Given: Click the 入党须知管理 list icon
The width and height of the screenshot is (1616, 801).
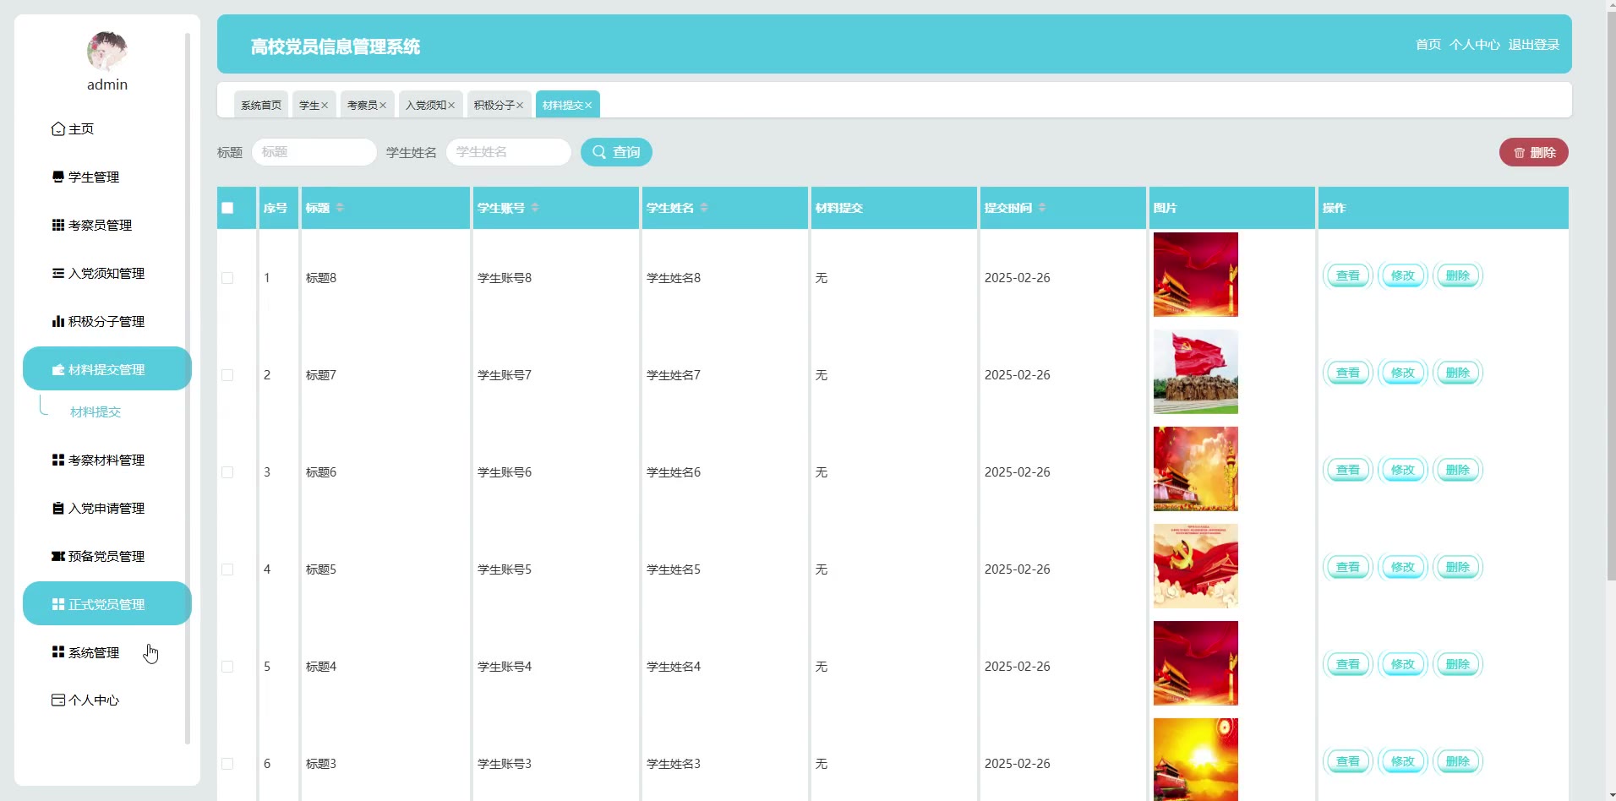Looking at the screenshot, I should coord(58,274).
